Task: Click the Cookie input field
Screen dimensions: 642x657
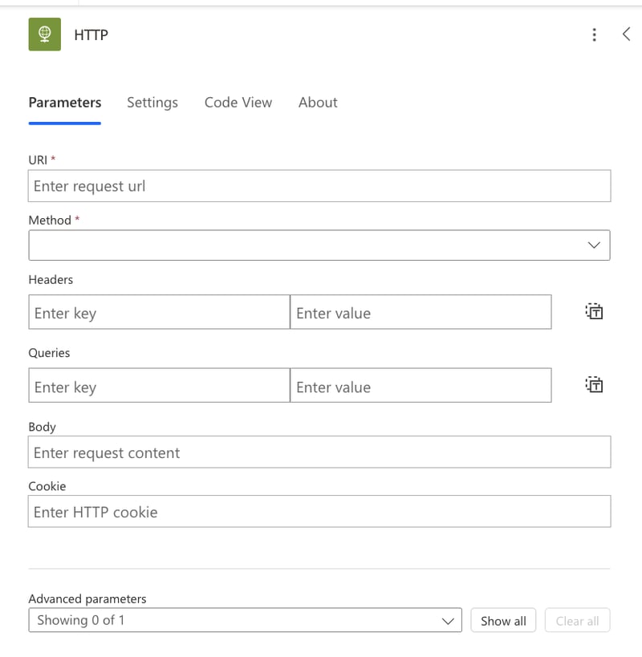Action: 319,512
